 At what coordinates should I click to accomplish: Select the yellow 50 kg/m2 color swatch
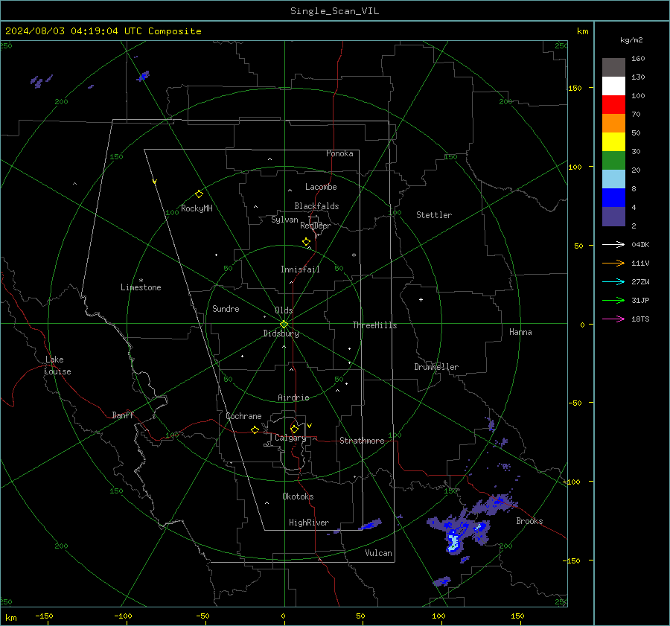613,142
